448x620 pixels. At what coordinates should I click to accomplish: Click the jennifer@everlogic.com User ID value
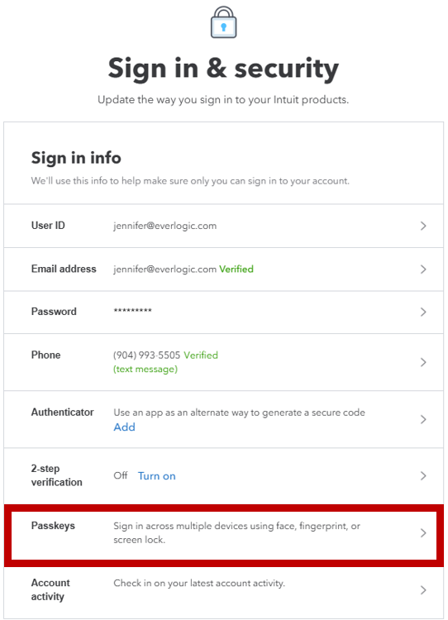click(164, 226)
